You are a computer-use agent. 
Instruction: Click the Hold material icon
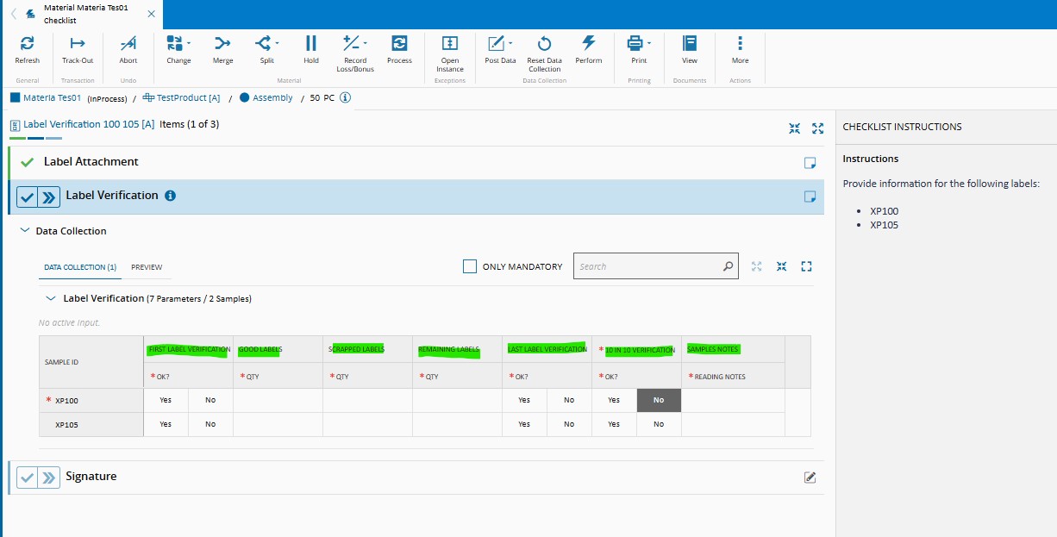311,44
